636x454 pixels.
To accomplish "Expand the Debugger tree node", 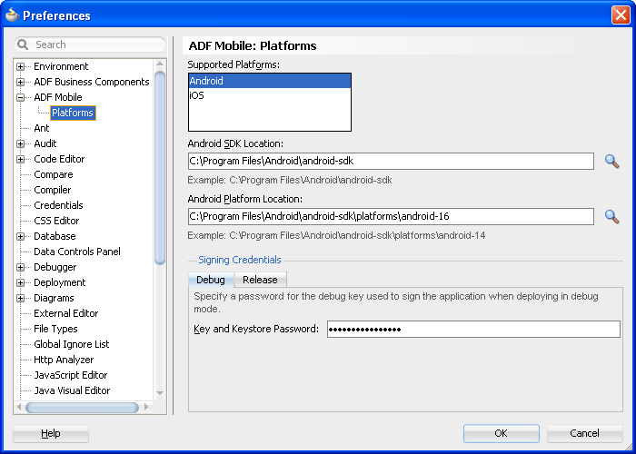I will pyautogui.click(x=20, y=267).
